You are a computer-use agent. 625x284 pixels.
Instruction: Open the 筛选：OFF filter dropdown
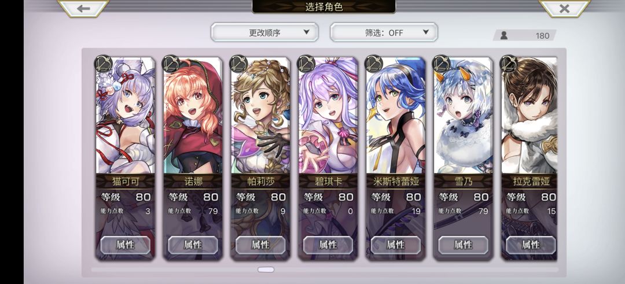[384, 32]
